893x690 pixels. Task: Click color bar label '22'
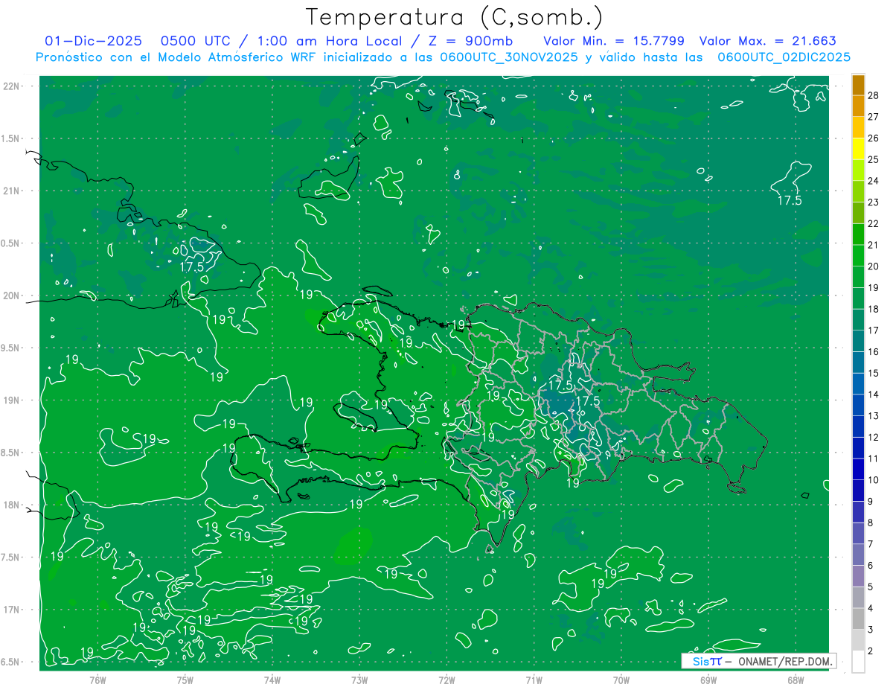click(874, 223)
